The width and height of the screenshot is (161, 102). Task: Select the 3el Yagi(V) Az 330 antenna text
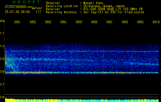click(x=114, y=12)
